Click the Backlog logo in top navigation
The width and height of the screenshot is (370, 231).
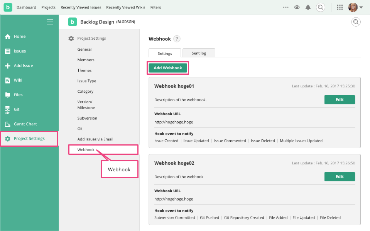pyautogui.click(x=8, y=7)
